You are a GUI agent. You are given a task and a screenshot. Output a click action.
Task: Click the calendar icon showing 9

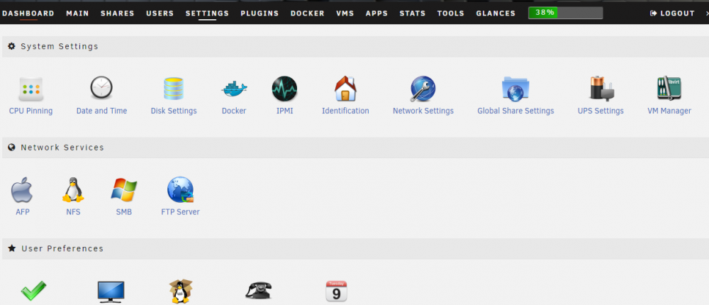click(336, 291)
